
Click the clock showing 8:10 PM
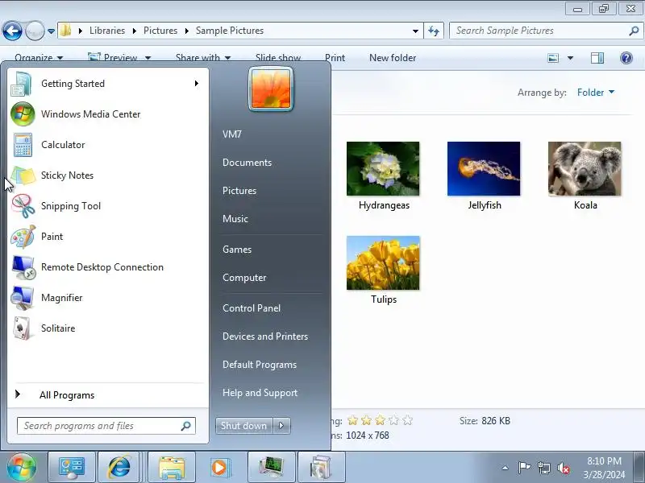[604, 461]
